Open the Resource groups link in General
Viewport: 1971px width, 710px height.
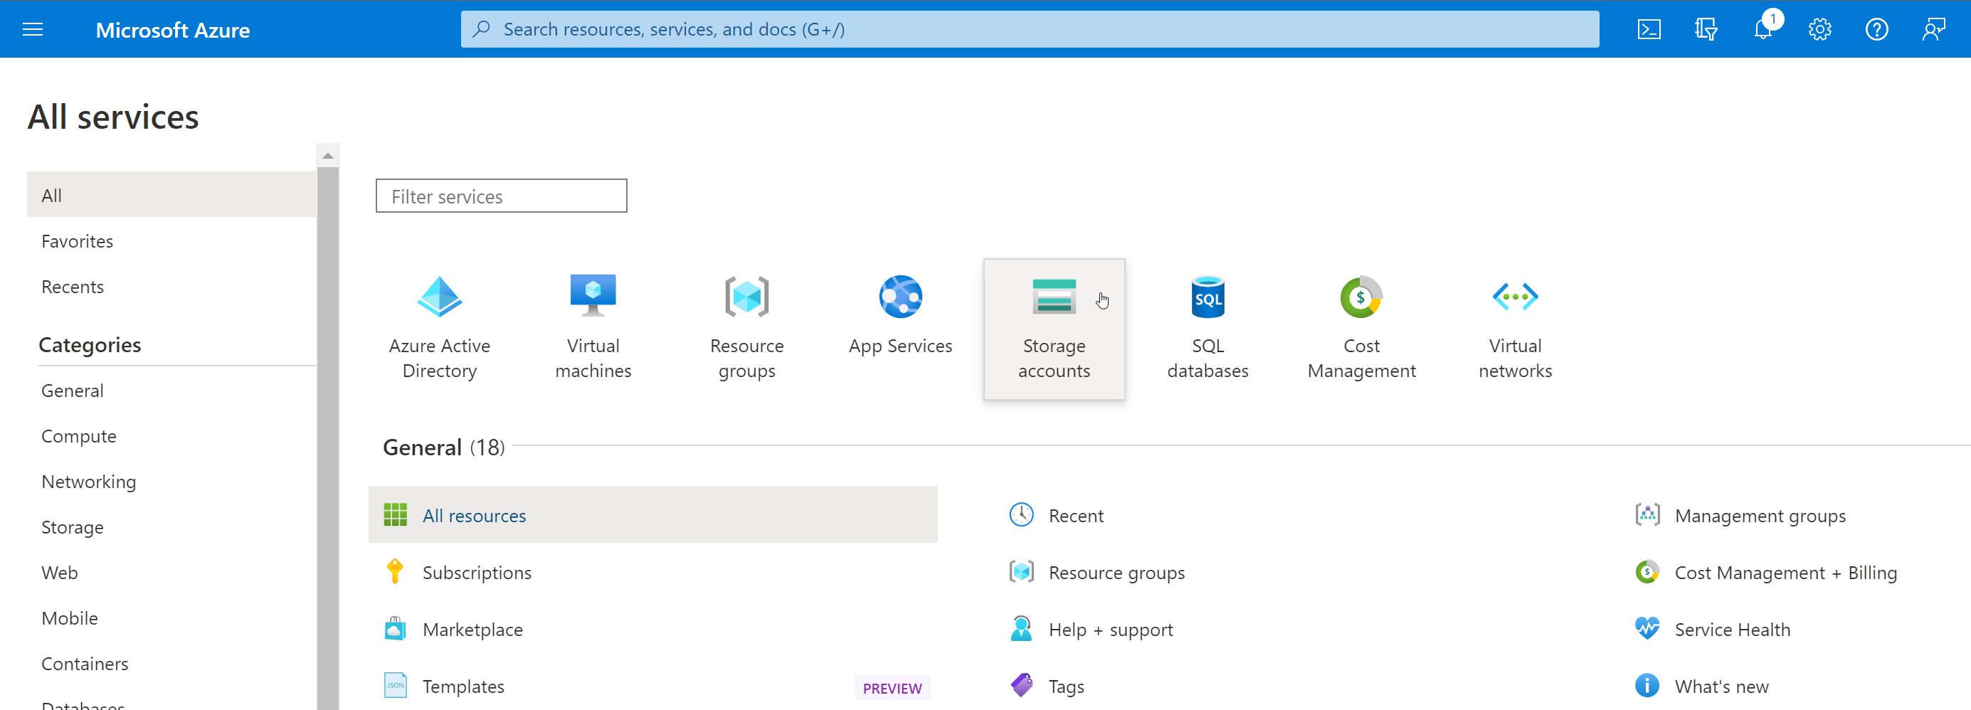pos(1116,572)
